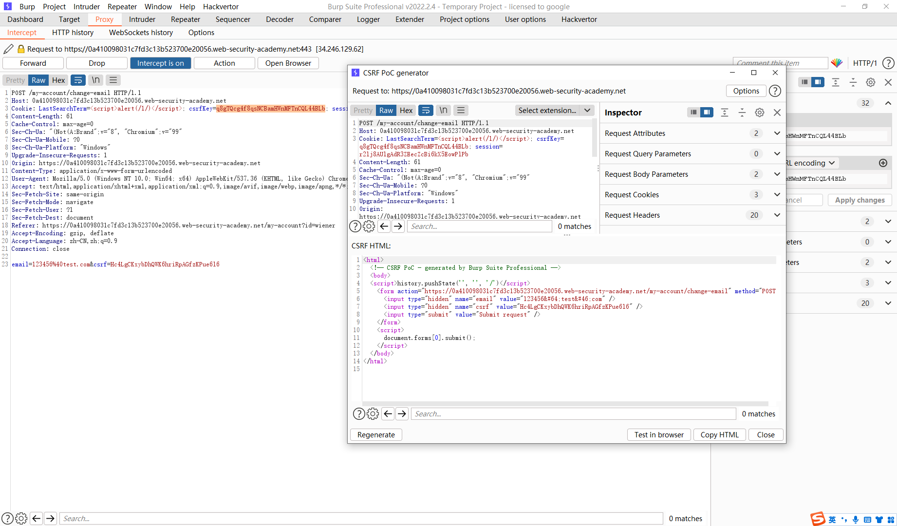Click help icon in main window bottom search bar
This screenshot has width=897, height=526.
click(x=7, y=518)
